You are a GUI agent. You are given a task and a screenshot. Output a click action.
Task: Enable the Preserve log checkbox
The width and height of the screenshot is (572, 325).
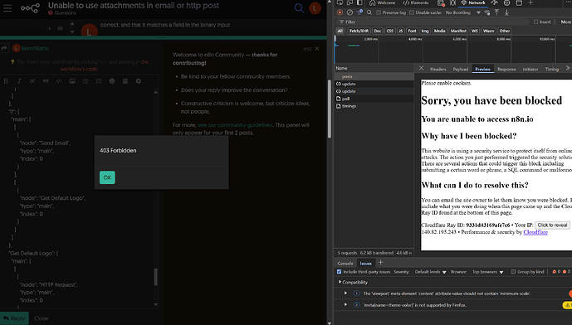click(x=379, y=12)
